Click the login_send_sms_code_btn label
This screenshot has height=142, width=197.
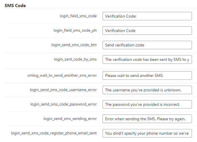point(74,45)
